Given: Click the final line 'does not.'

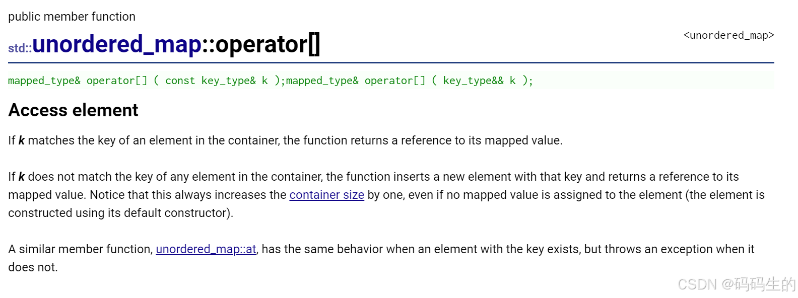Looking at the screenshot, I should click(x=33, y=267).
